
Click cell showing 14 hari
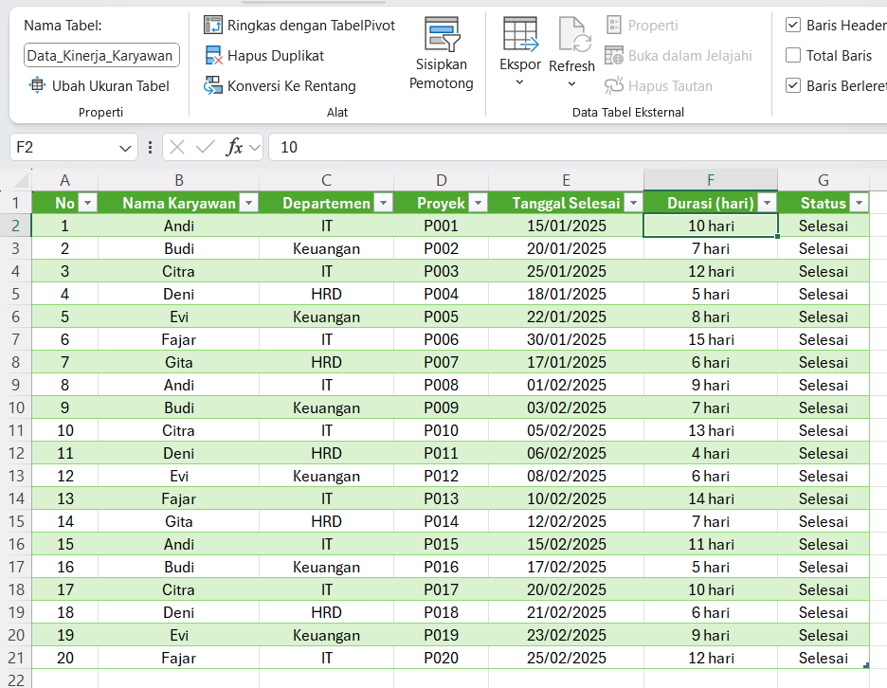pyautogui.click(x=711, y=499)
